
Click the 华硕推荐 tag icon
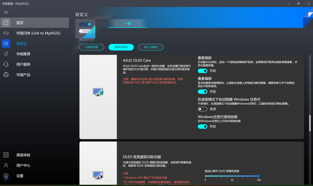click(x=6, y=54)
